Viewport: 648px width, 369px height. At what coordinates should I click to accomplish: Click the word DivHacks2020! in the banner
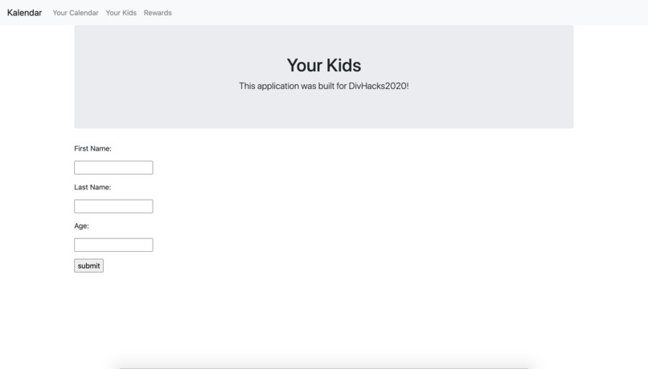click(x=379, y=86)
